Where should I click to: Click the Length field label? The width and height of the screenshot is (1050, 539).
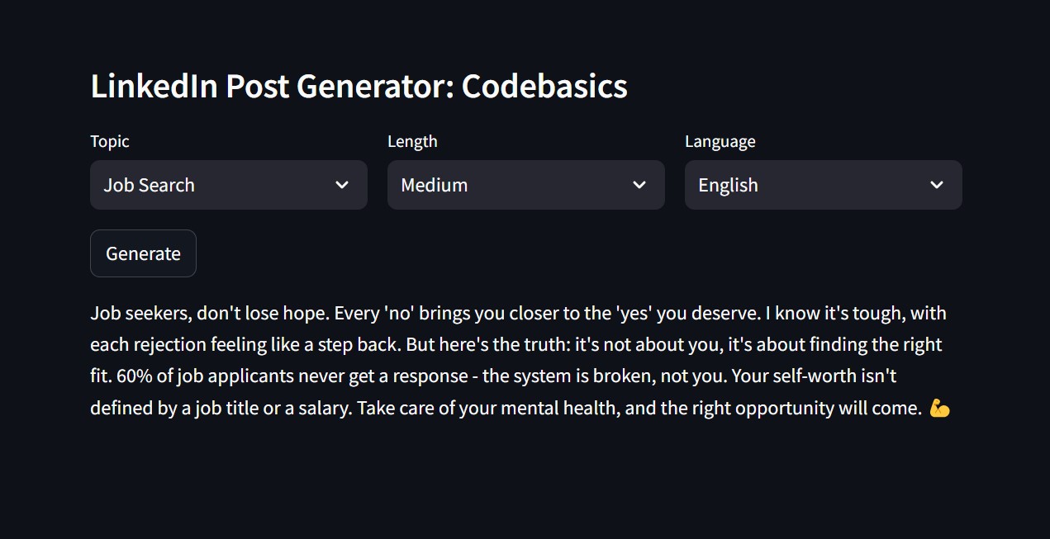pos(412,141)
